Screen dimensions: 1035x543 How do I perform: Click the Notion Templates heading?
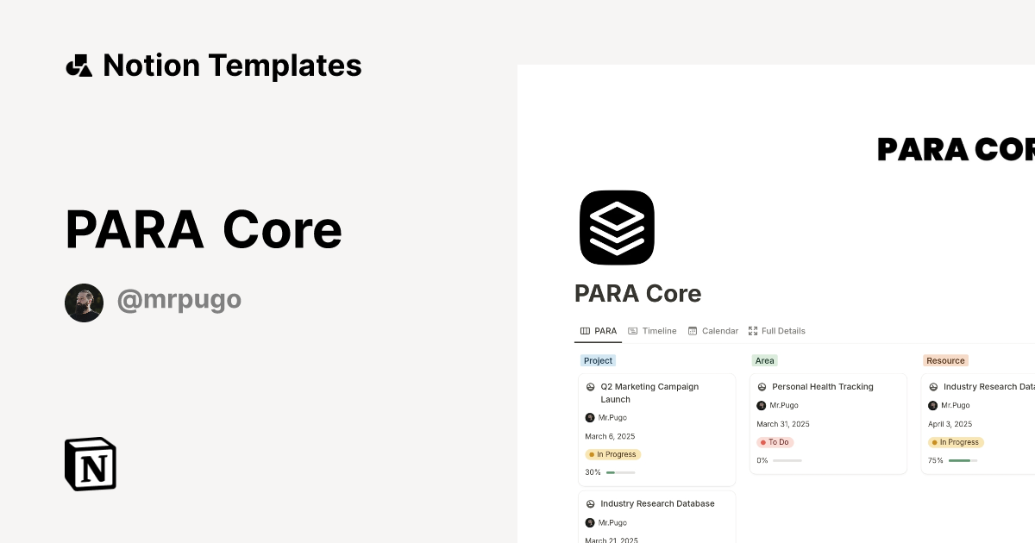[232, 65]
